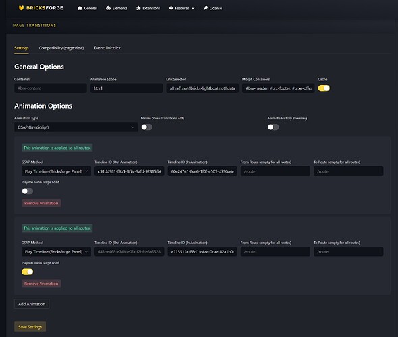Open the Animation Type dropdown
The height and width of the screenshot is (337, 398).
pos(76,127)
